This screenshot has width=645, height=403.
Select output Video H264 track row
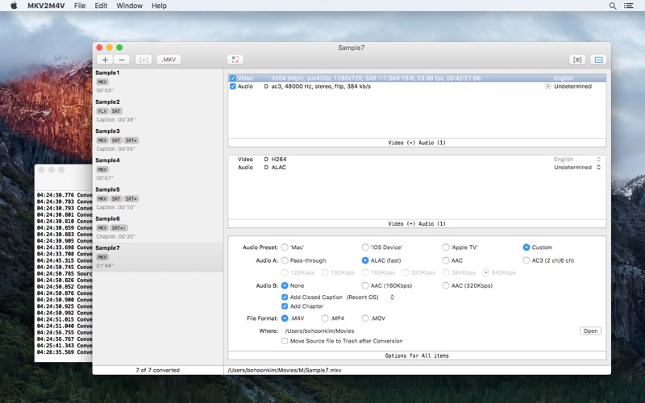tap(417, 159)
